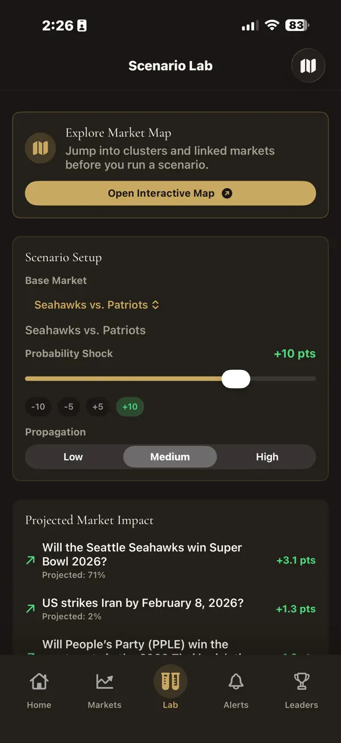
Task: Open Alerts with the bell icon
Action: (x=236, y=689)
